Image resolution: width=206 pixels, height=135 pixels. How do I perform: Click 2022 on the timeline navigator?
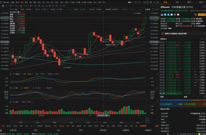[88, 122]
